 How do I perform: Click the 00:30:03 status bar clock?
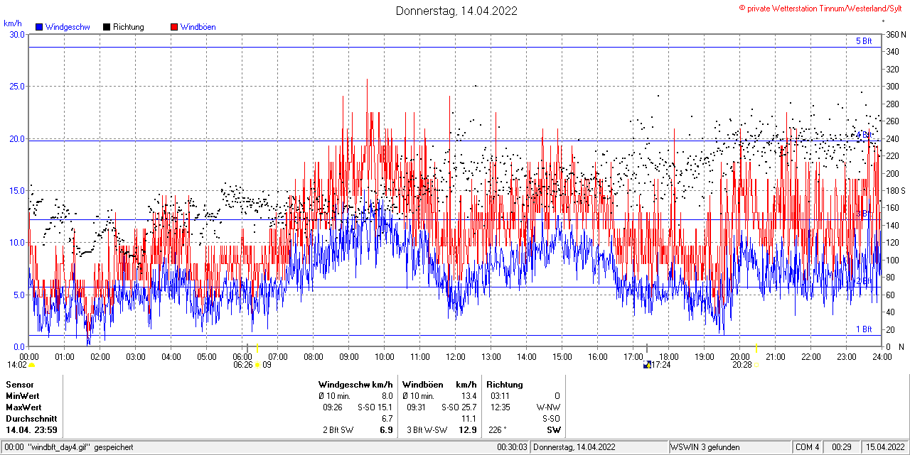[512, 447]
